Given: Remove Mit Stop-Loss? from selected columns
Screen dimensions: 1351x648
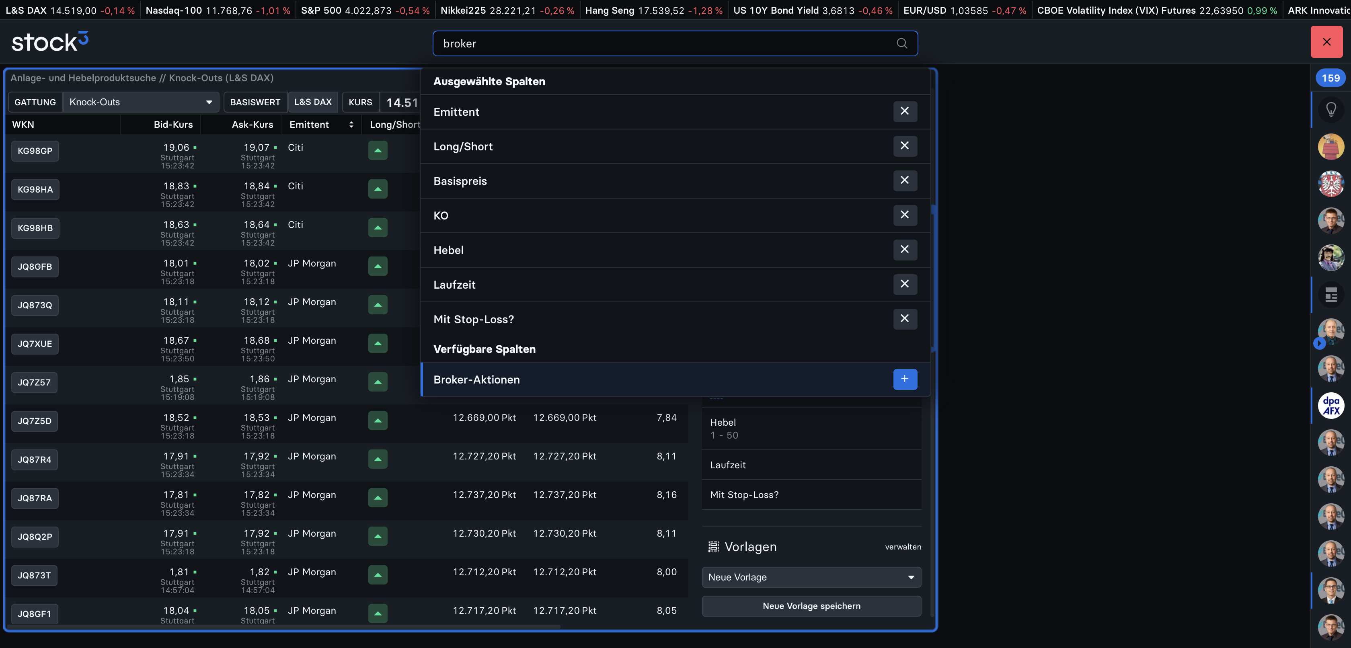Looking at the screenshot, I should point(905,319).
